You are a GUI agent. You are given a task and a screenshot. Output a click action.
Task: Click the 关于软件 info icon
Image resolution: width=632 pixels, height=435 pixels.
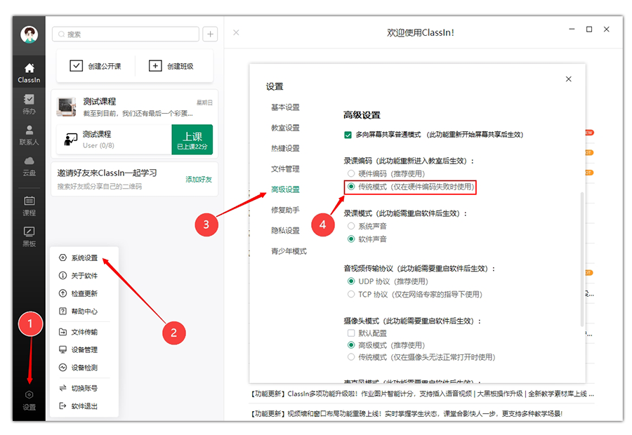(x=62, y=276)
